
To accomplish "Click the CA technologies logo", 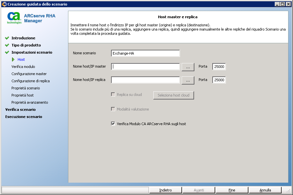I will 14,18.
